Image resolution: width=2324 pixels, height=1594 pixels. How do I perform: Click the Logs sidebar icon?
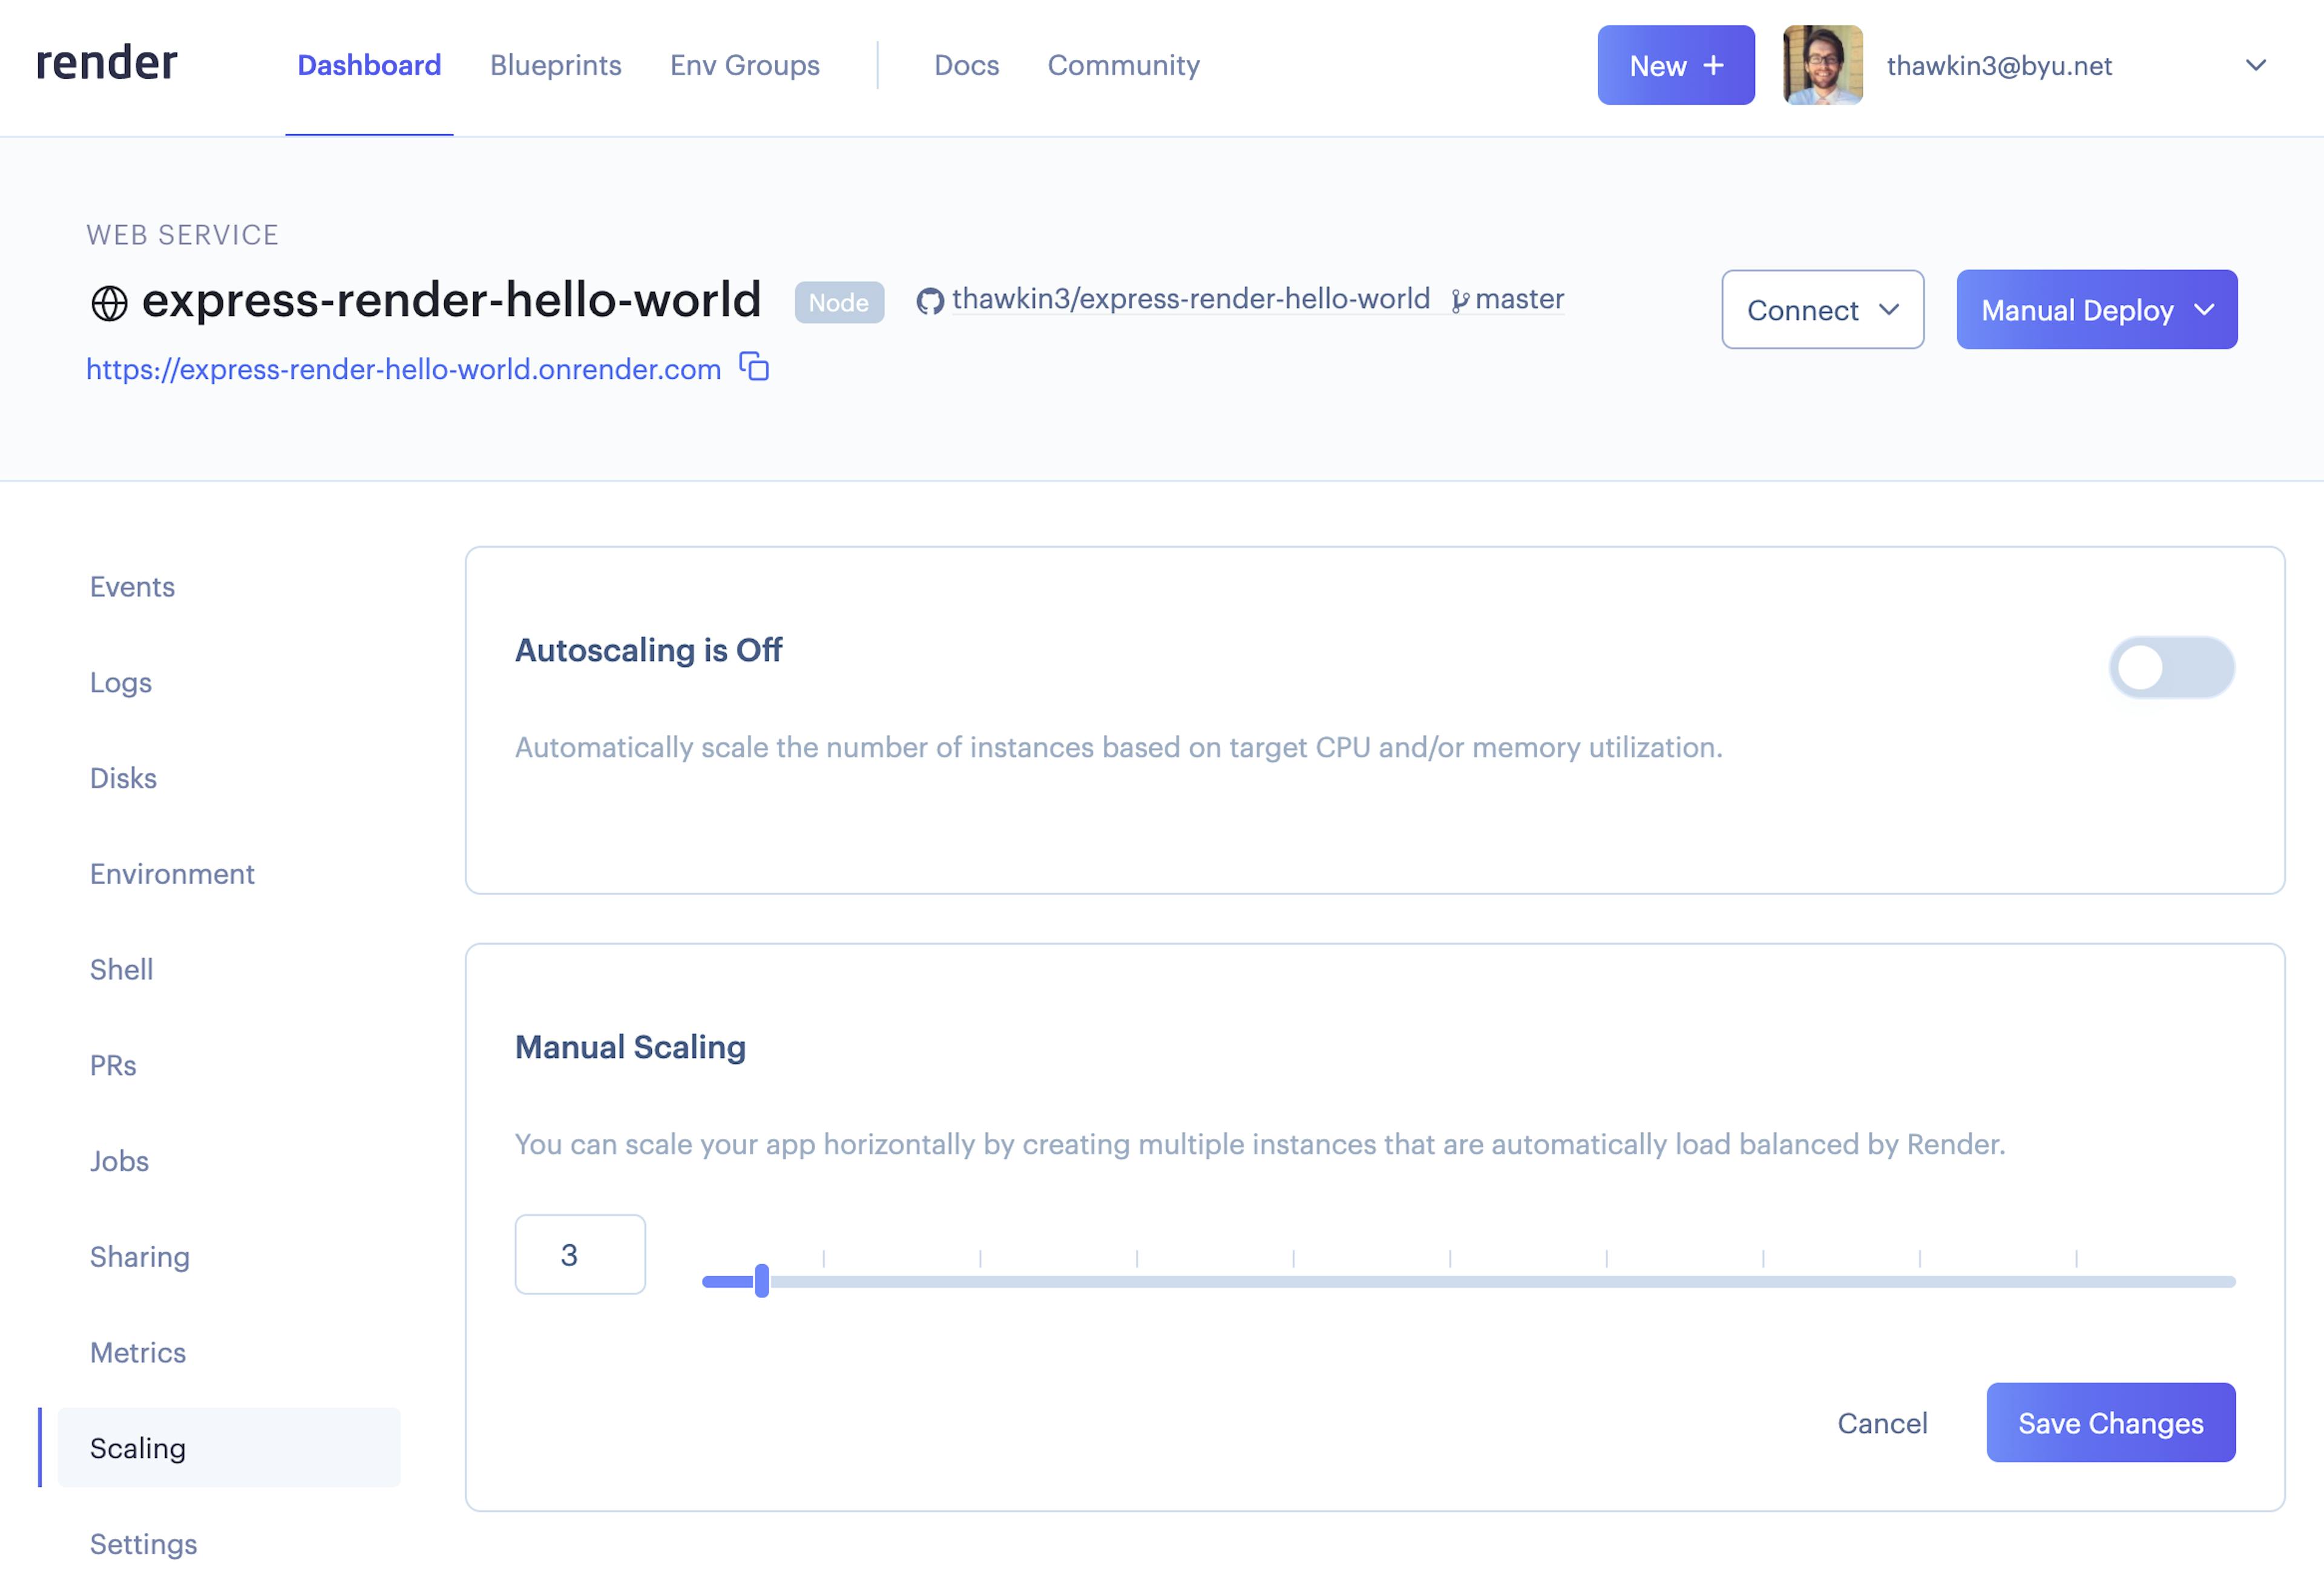tap(120, 681)
